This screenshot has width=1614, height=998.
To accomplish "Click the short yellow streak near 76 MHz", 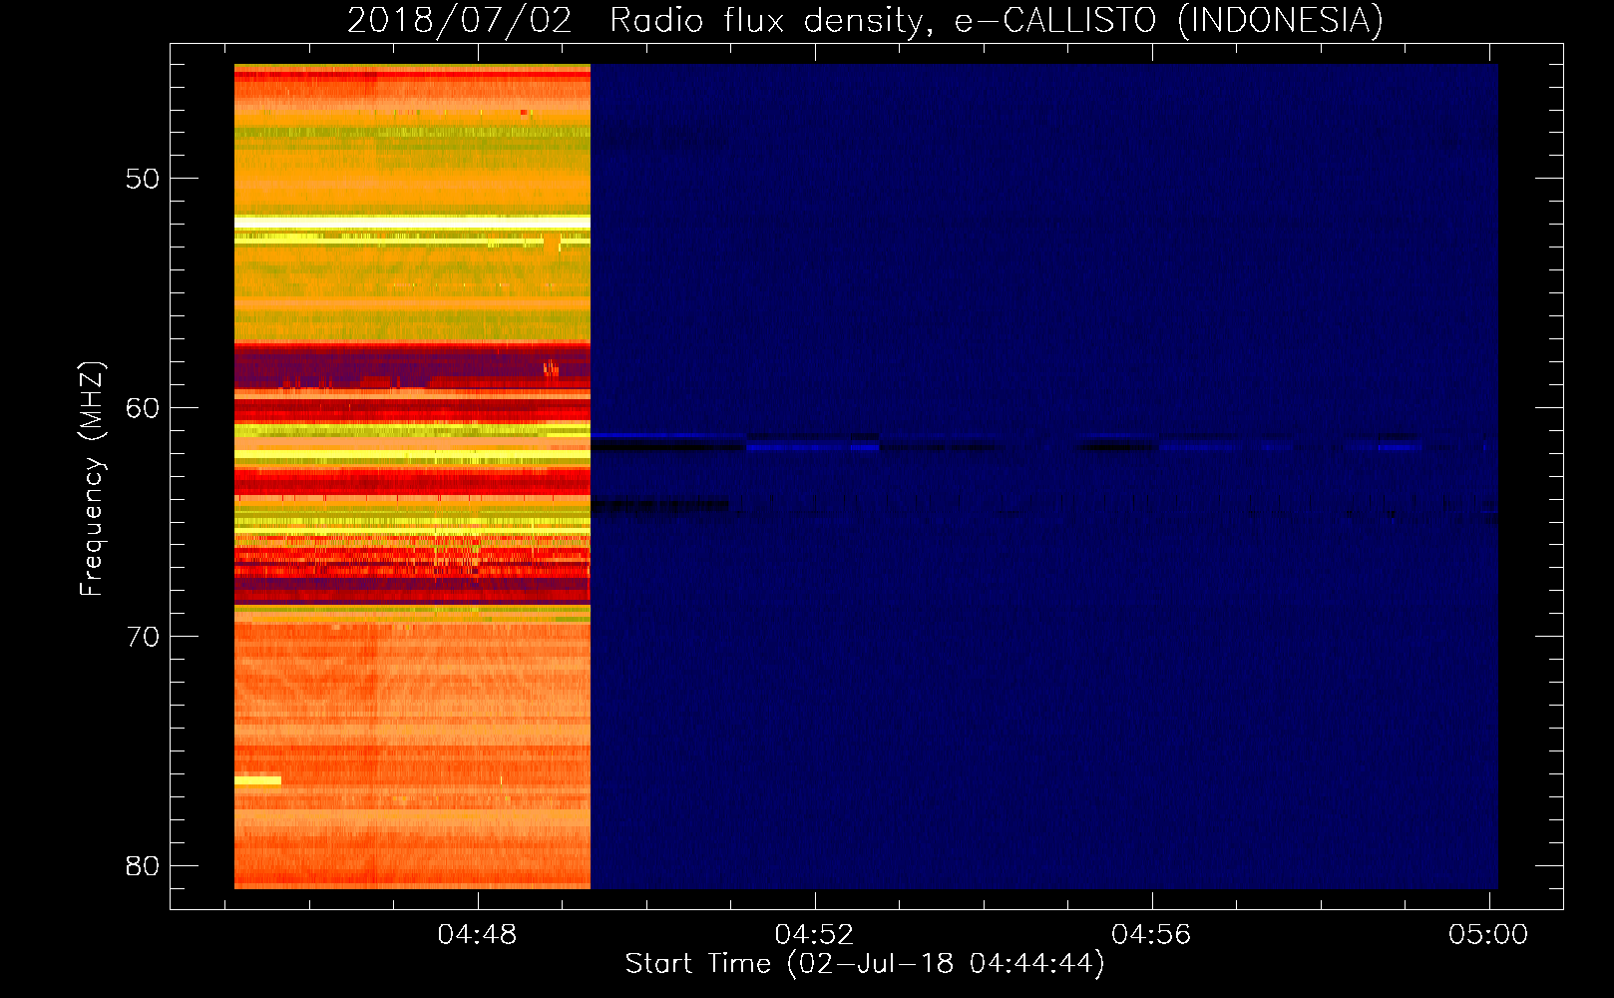I will 257,780.
